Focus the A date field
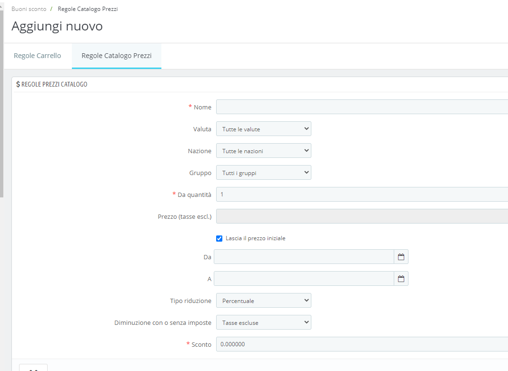 point(304,279)
